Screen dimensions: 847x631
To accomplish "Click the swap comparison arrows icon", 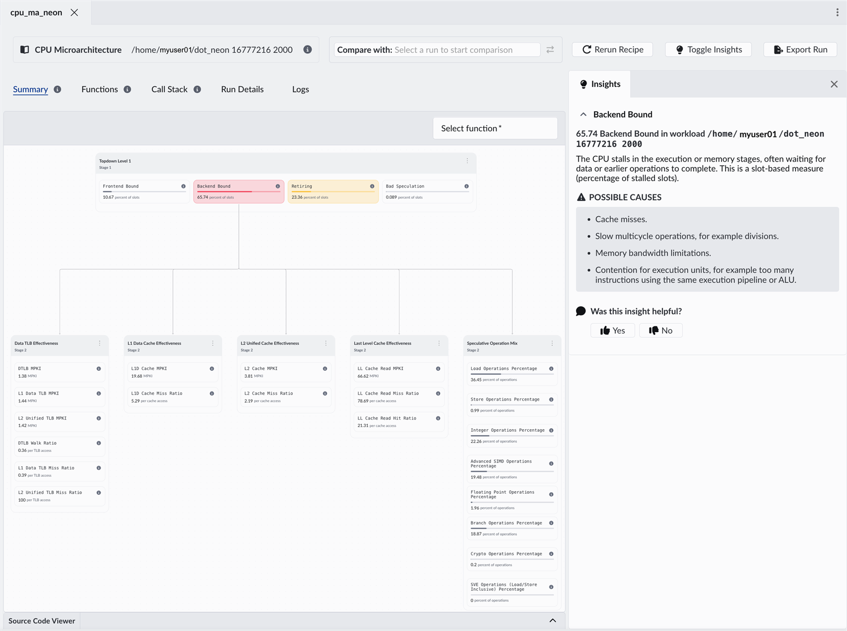I will pos(550,49).
